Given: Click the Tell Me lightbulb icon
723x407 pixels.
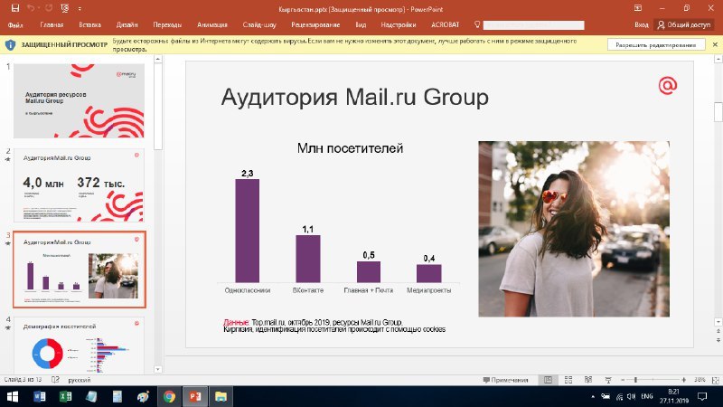Looking at the screenshot, I should tap(477, 25).
